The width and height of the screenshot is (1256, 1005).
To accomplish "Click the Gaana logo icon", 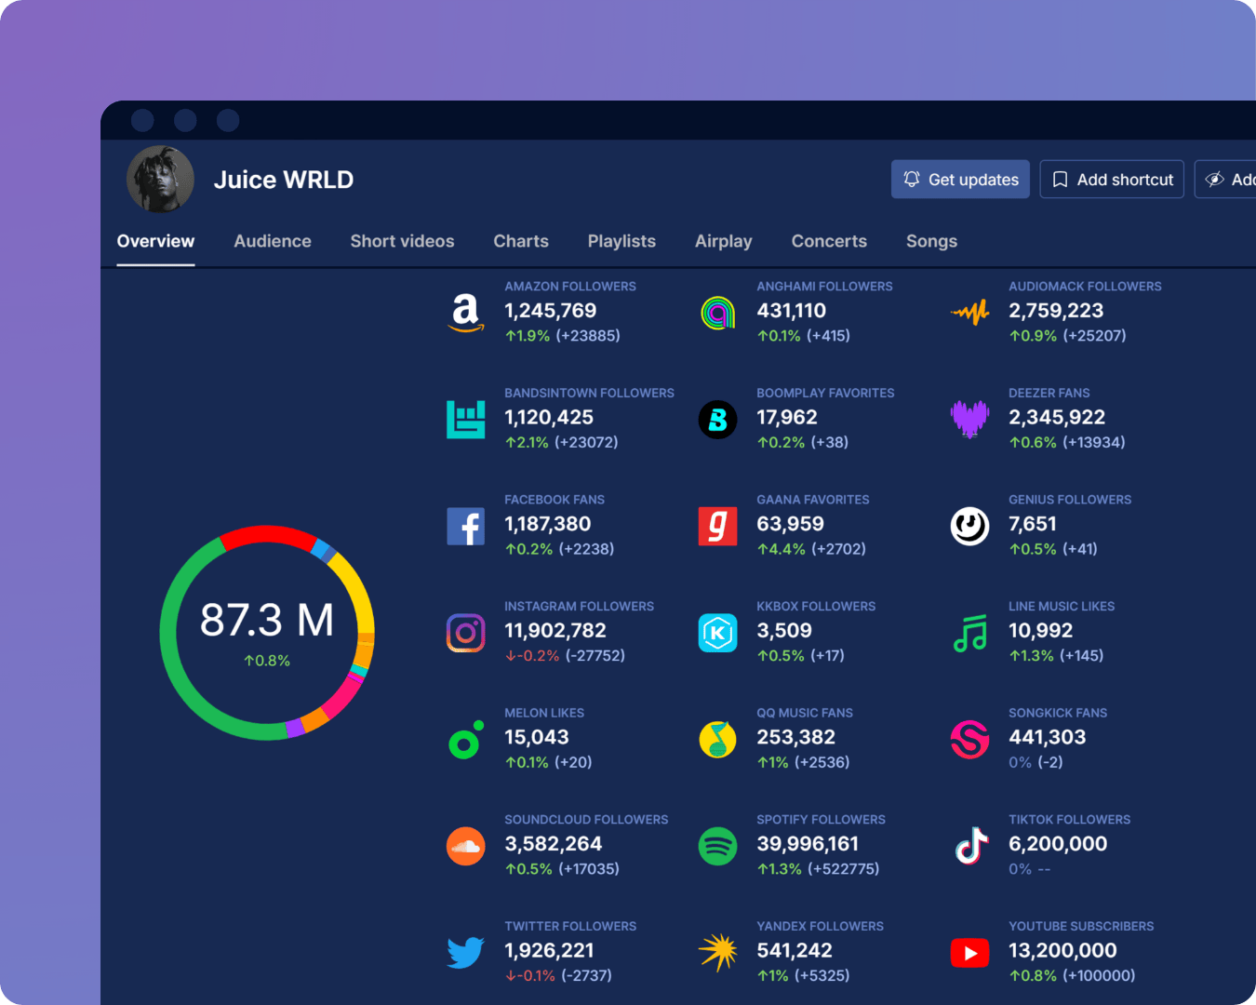I will 718,527.
